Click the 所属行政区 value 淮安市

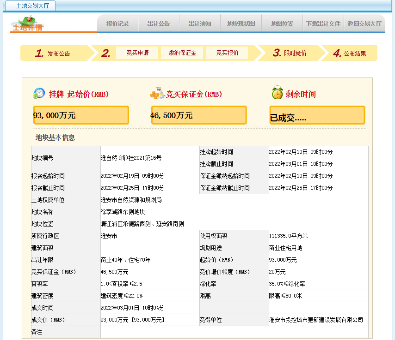click(109, 236)
